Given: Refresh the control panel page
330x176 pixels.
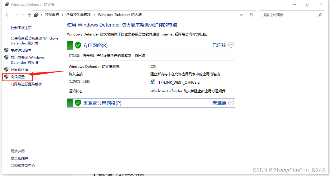Looking at the screenshot, I should [x=251, y=15].
